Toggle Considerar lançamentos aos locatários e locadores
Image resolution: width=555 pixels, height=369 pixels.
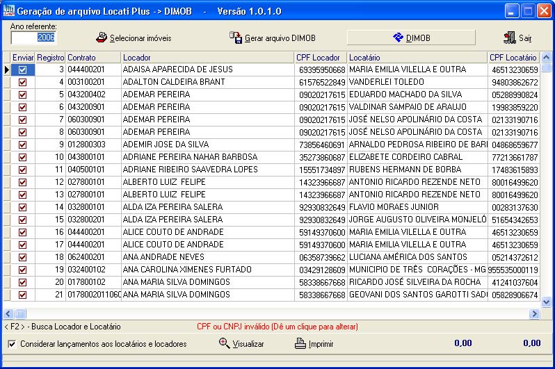12,343
